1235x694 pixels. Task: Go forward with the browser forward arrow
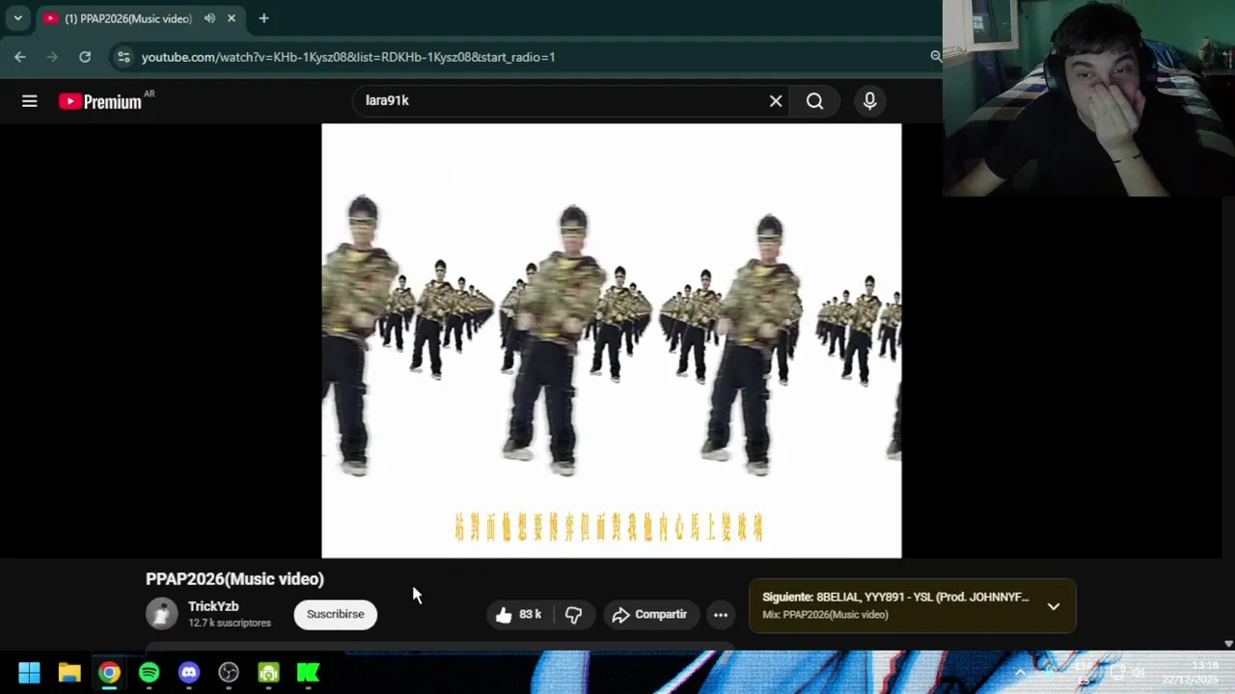(x=53, y=57)
